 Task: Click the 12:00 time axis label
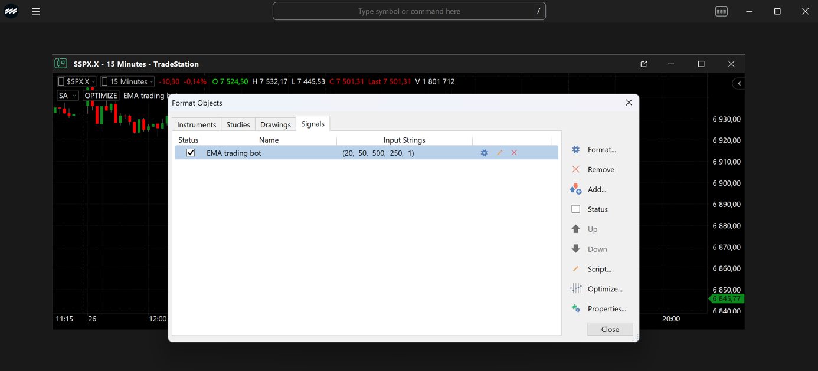[158, 319]
